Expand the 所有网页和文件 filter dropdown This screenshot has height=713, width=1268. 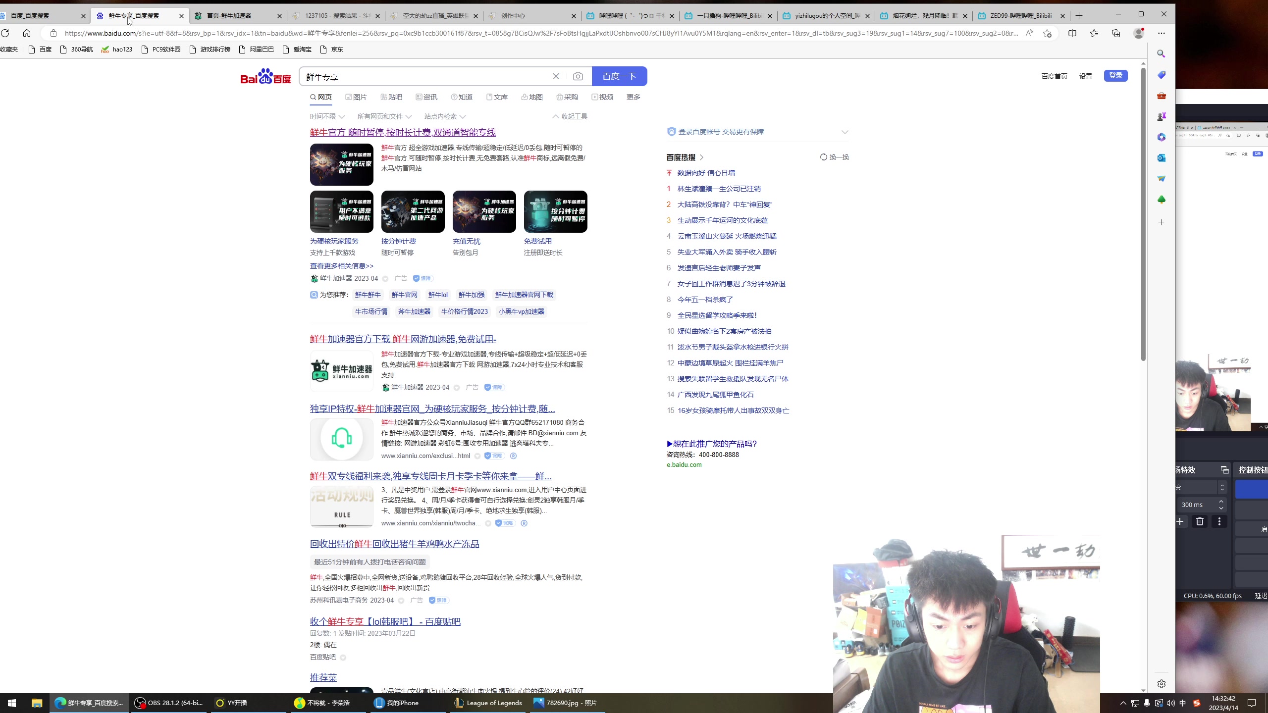tap(384, 116)
